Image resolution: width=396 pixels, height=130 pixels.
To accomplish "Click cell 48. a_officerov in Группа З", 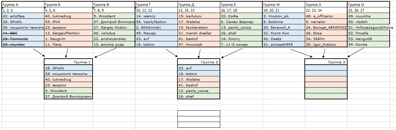I will (x=326, y=16).
